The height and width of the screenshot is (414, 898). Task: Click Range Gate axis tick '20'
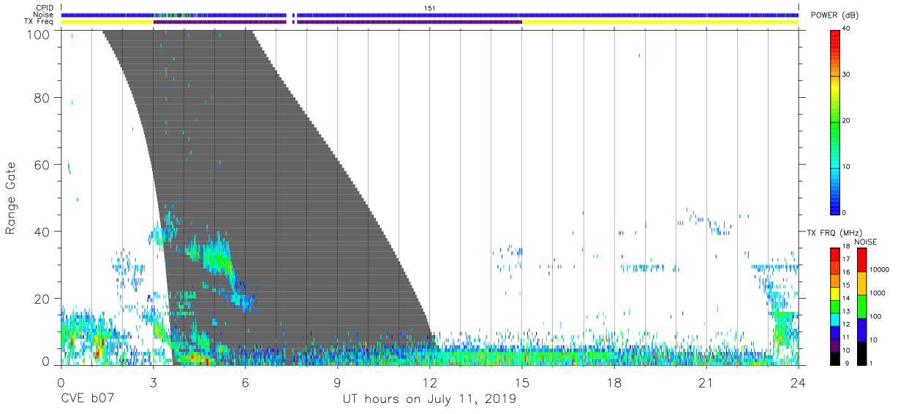[x=42, y=299]
